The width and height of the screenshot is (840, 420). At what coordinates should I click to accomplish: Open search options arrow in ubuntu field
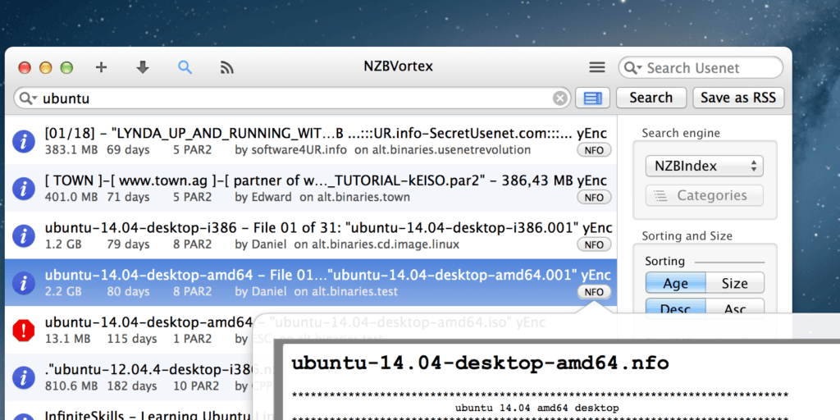28,98
